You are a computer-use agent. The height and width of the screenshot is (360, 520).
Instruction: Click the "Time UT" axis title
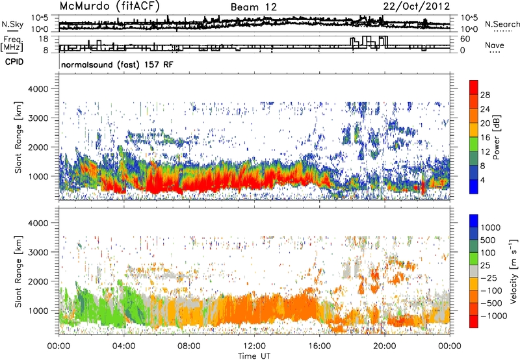254,356
